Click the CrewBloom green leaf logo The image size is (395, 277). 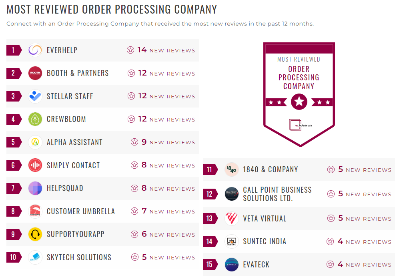tap(35, 119)
